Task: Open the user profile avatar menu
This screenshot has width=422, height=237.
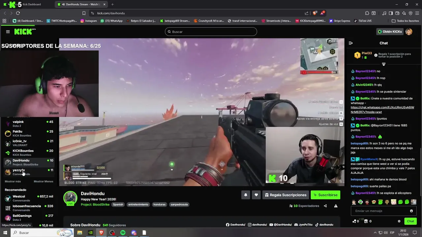Action: pyautogui.click(x=409, y=32)
